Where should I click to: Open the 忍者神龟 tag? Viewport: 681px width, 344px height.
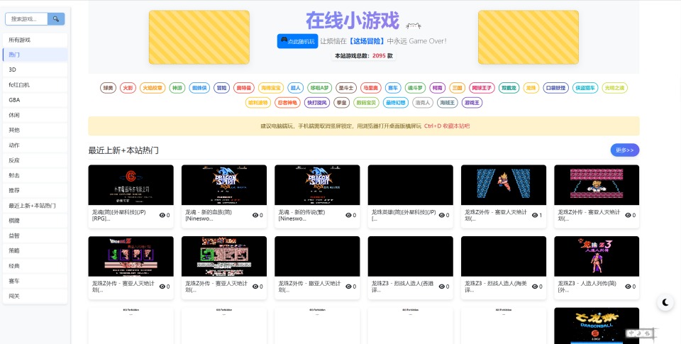click(287, 103)
